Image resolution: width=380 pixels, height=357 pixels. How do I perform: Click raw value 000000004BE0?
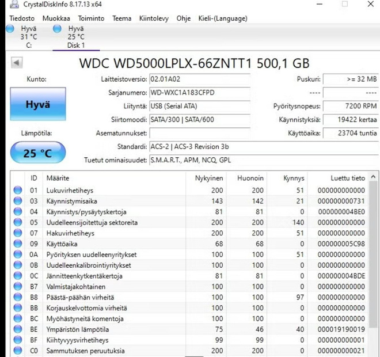click(341, 212)
